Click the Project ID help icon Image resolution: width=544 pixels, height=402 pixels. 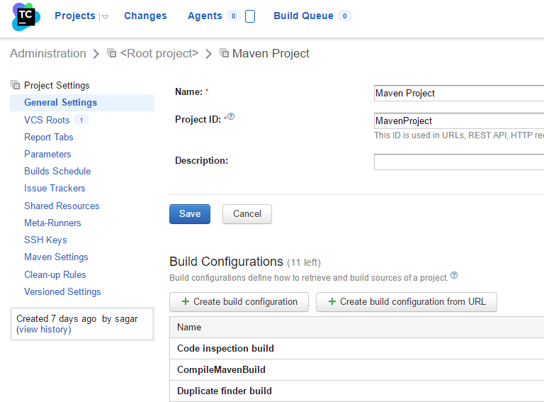[x=231, y=116]
